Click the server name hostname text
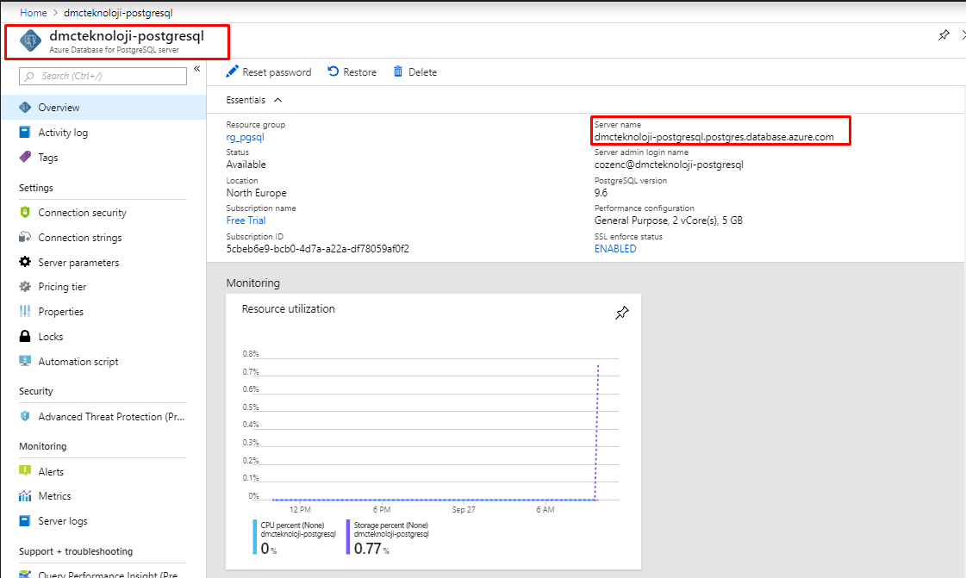 pyautogui.click(x=714, y=137)
